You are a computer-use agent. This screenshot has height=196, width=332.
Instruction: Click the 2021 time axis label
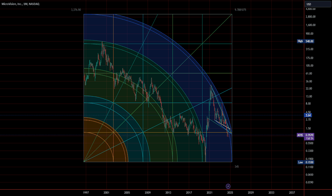pos(209,192)
